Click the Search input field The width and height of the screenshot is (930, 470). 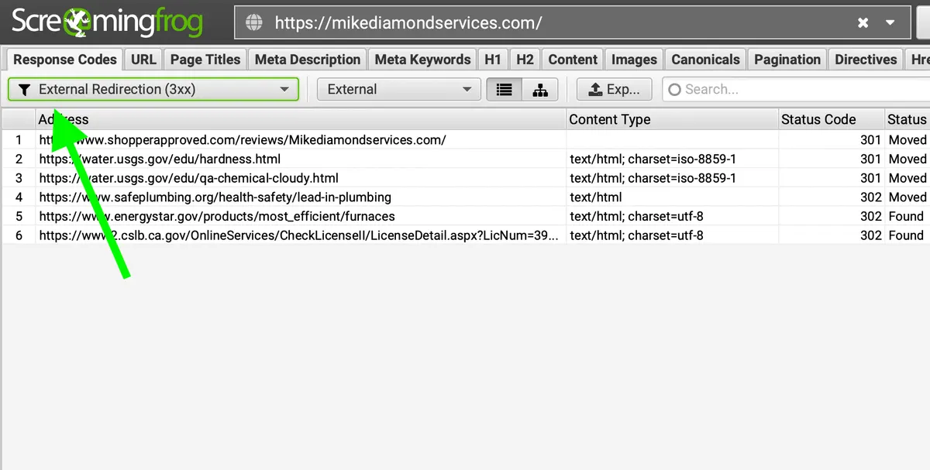(796, 90)
